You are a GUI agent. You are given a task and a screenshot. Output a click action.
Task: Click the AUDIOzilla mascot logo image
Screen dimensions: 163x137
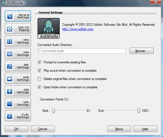click(49, 28)
